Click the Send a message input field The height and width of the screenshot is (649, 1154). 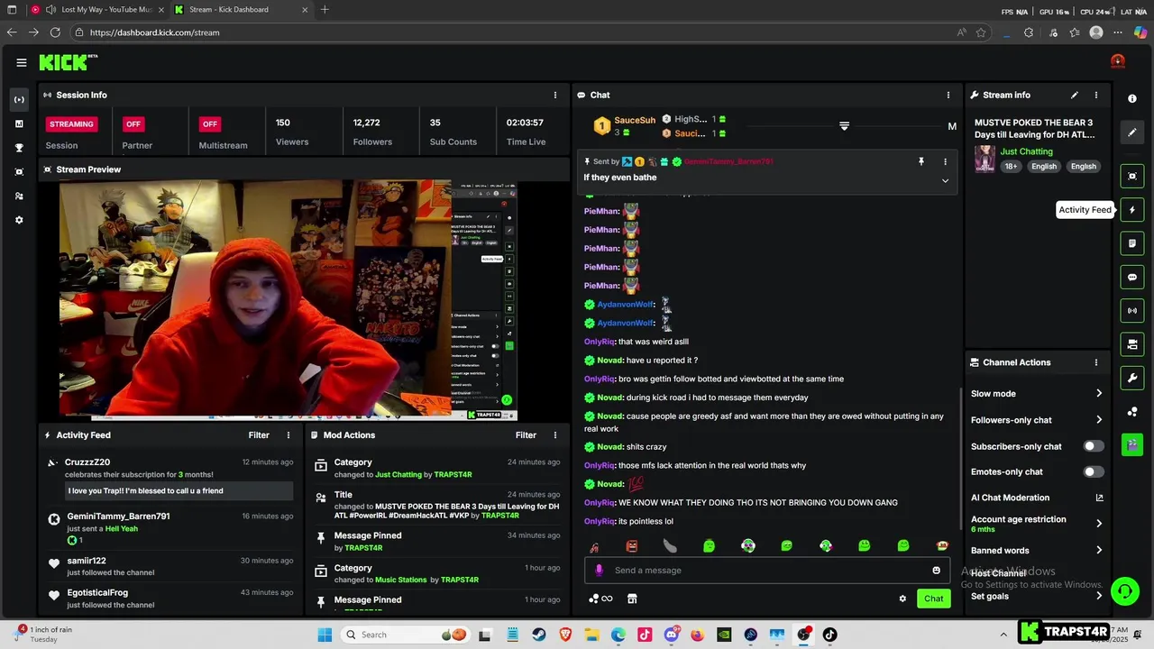click(768, 570)
